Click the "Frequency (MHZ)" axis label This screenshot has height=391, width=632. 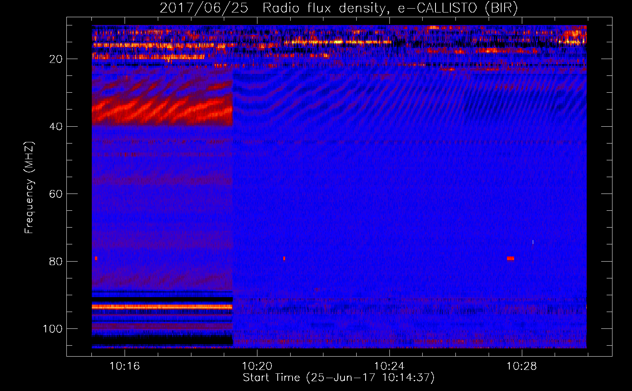tap(29, 188)
